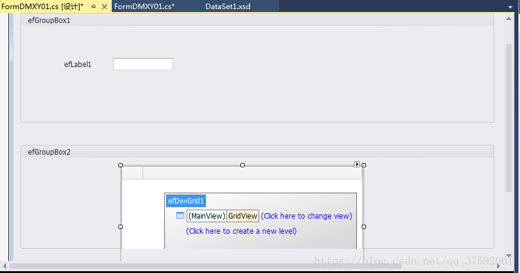This screenshot has width=520, height=273.
Task: Click the grid's left-middle resize handle
Action: coord(120,227)
